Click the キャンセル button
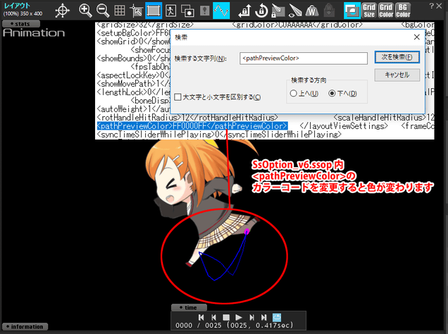Image resolution: width=448 pixels, height=334 pixels. point(397,75)
